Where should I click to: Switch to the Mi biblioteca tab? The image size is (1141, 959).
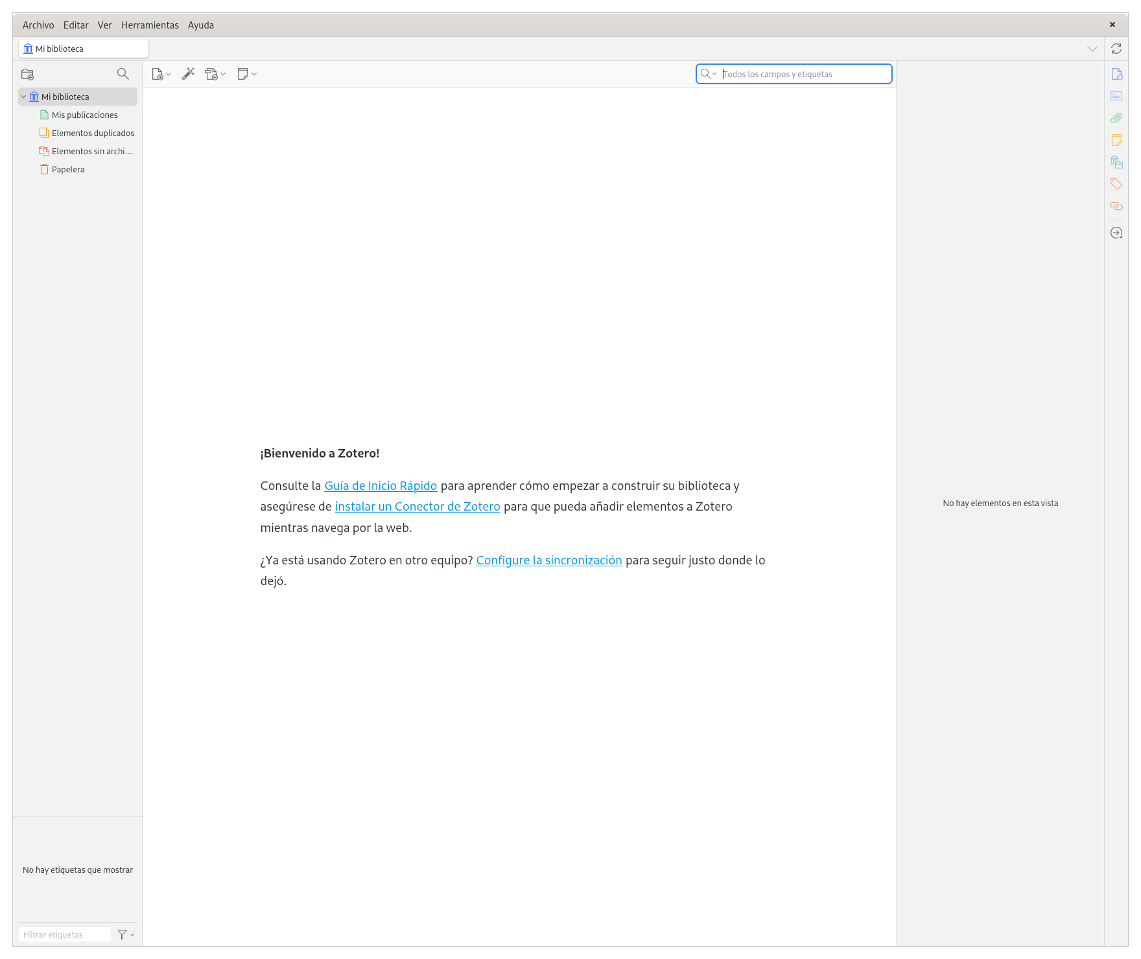84,49
